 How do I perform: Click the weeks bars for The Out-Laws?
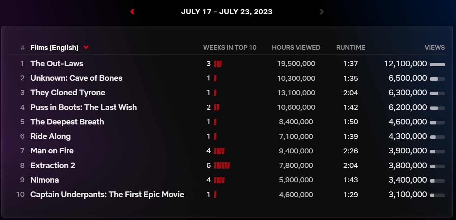click(218, 64)
